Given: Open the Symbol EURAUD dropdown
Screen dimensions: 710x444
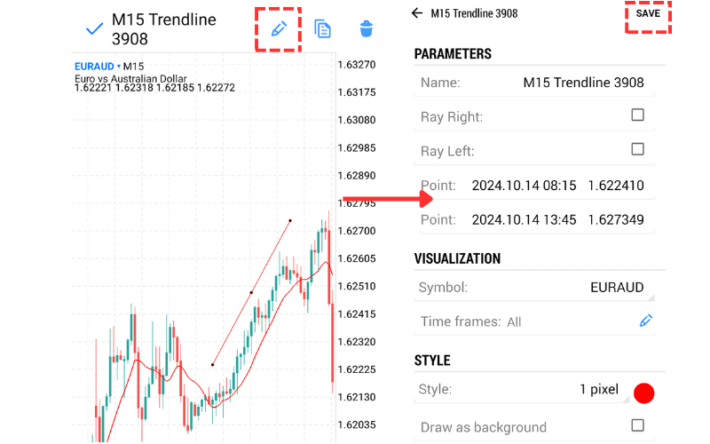Looking at the screenshot, I should [x=620, y=288].
